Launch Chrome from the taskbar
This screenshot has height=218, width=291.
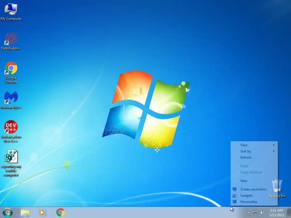pyautogui.click(x=61, y=212)
